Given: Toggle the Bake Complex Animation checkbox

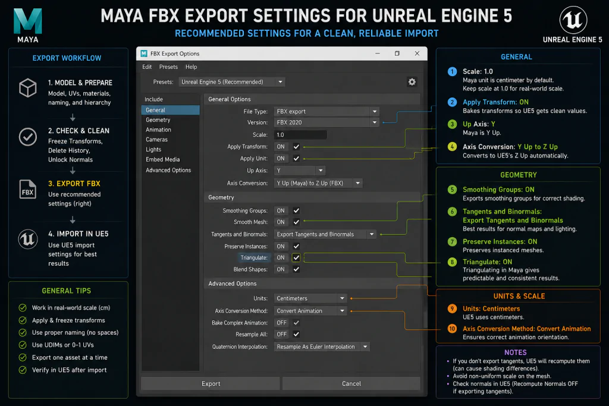Looking at the screenshot, I should click(x=296, y=323).
